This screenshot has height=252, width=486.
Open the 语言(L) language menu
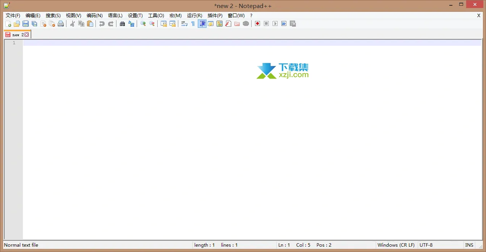[x=115, y=15]
